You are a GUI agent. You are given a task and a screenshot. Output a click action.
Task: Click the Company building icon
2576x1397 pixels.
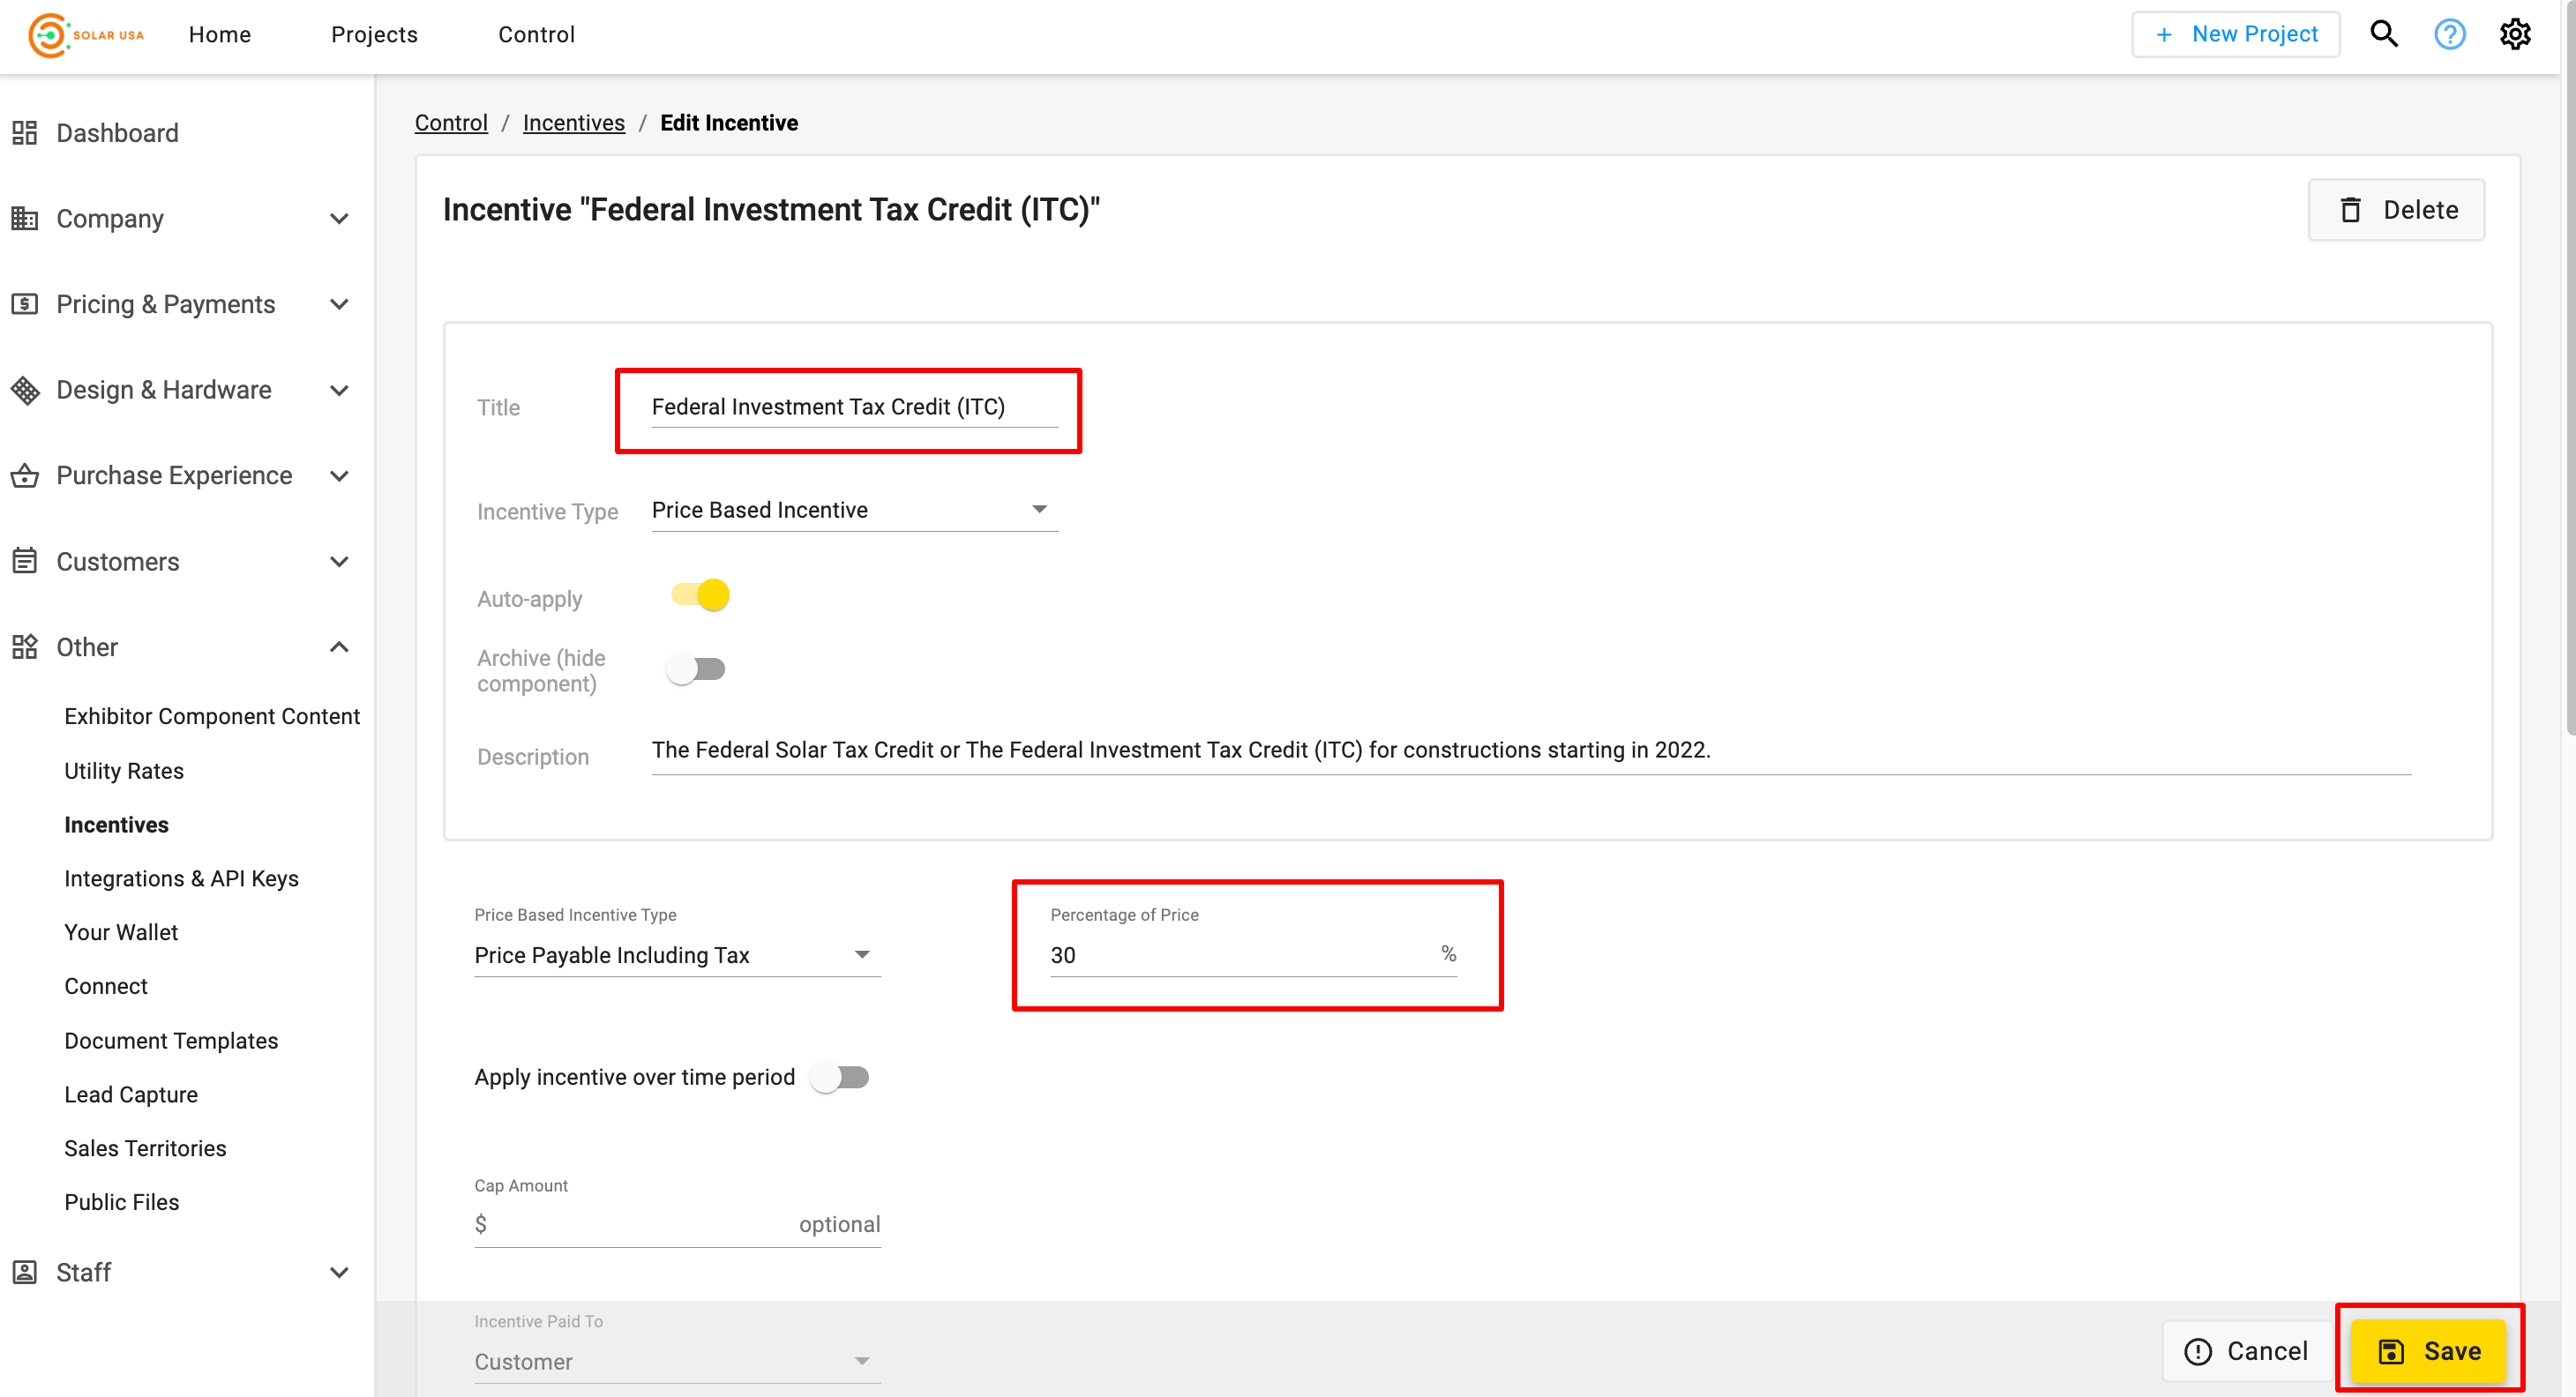[24, 218]
